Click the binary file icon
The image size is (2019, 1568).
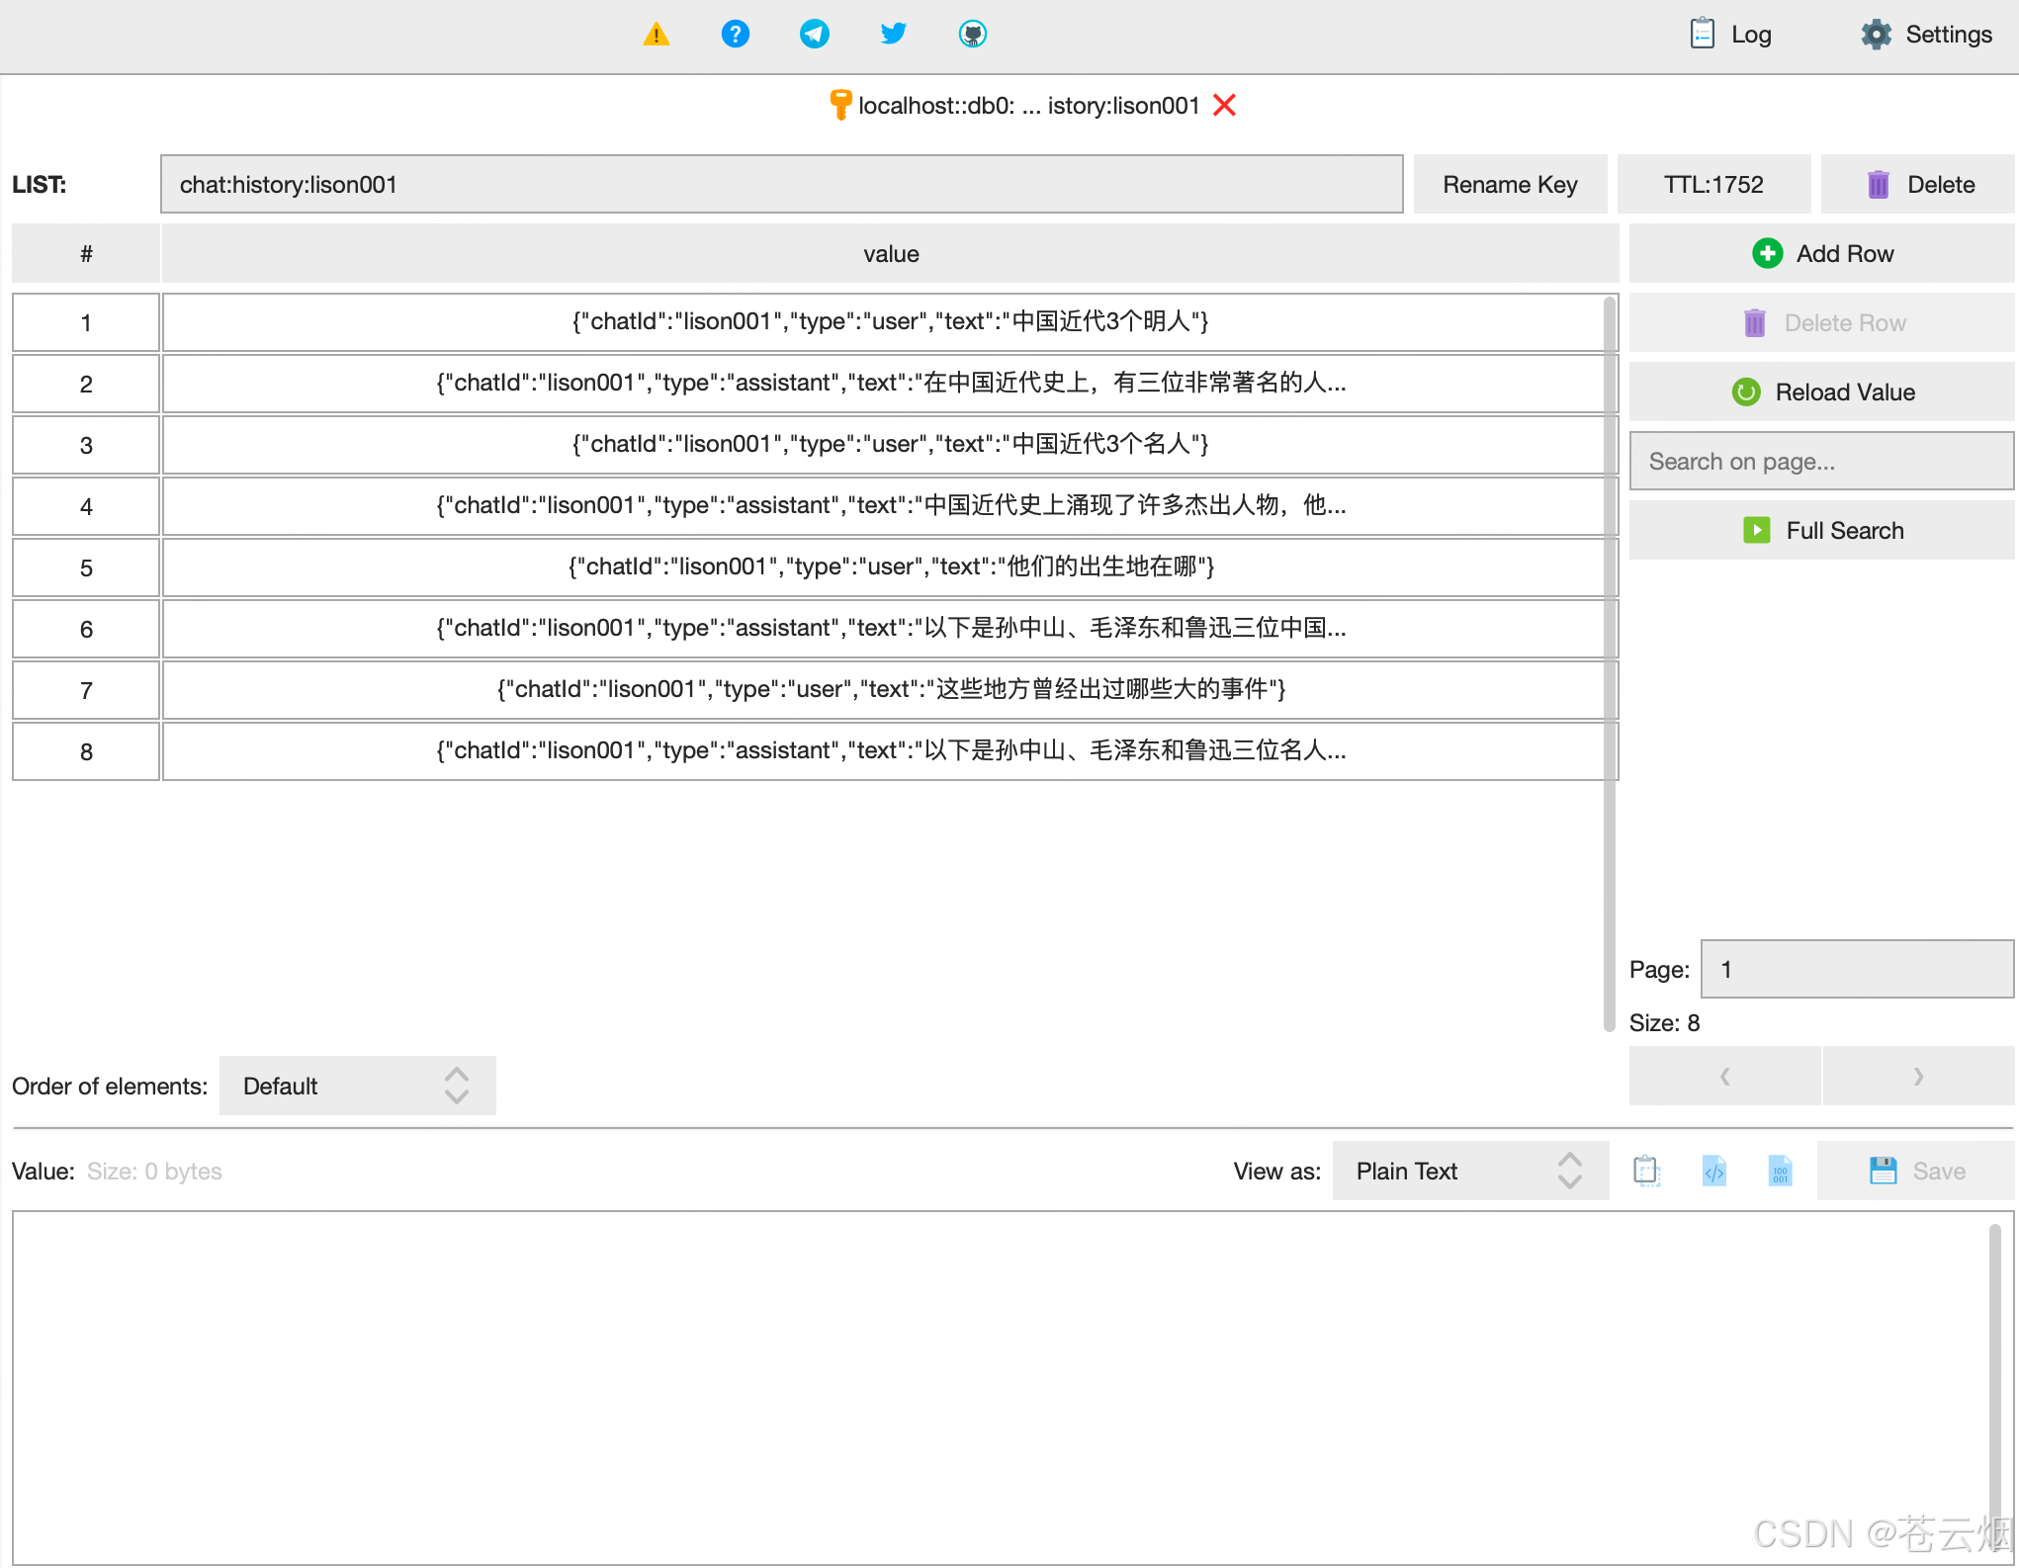point(1780,1171)
